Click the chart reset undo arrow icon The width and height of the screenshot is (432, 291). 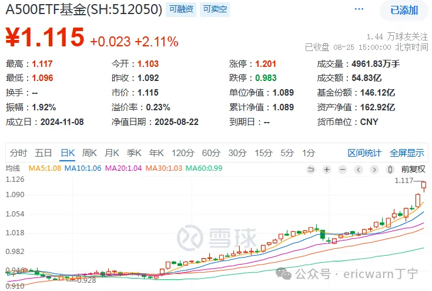[x=311, y=170]
